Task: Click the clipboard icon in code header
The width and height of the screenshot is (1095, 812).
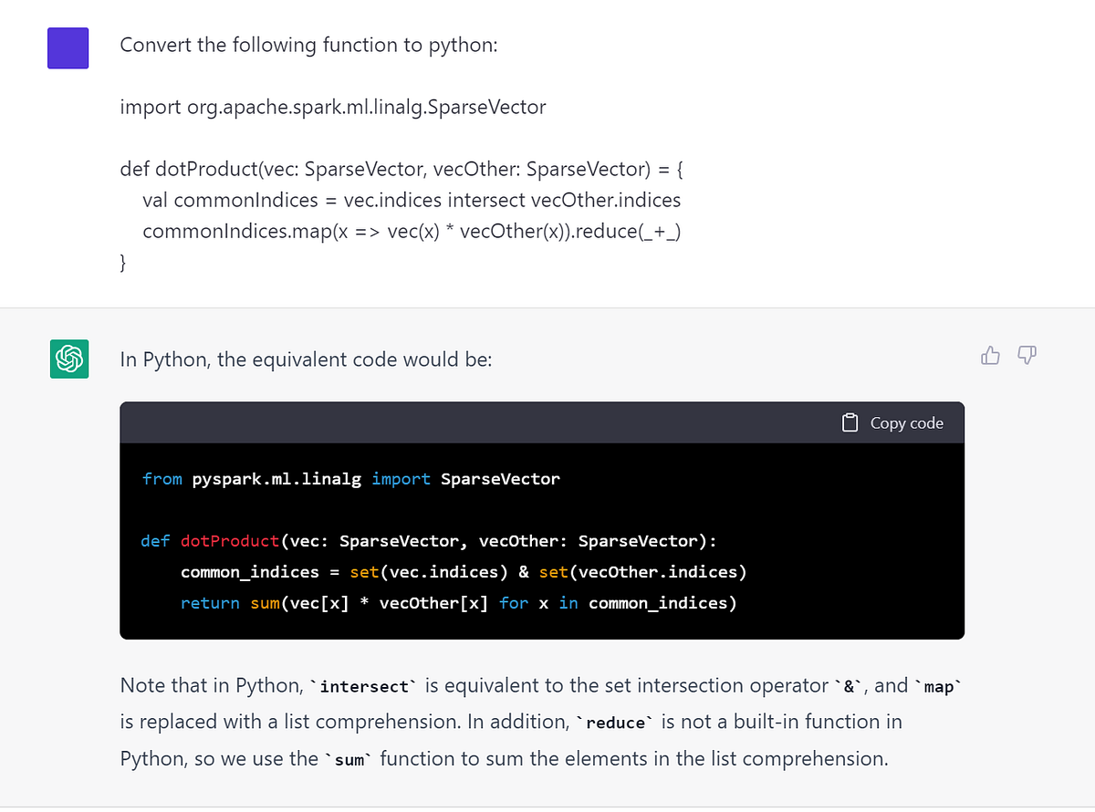Action: click(x=850, y=422)
